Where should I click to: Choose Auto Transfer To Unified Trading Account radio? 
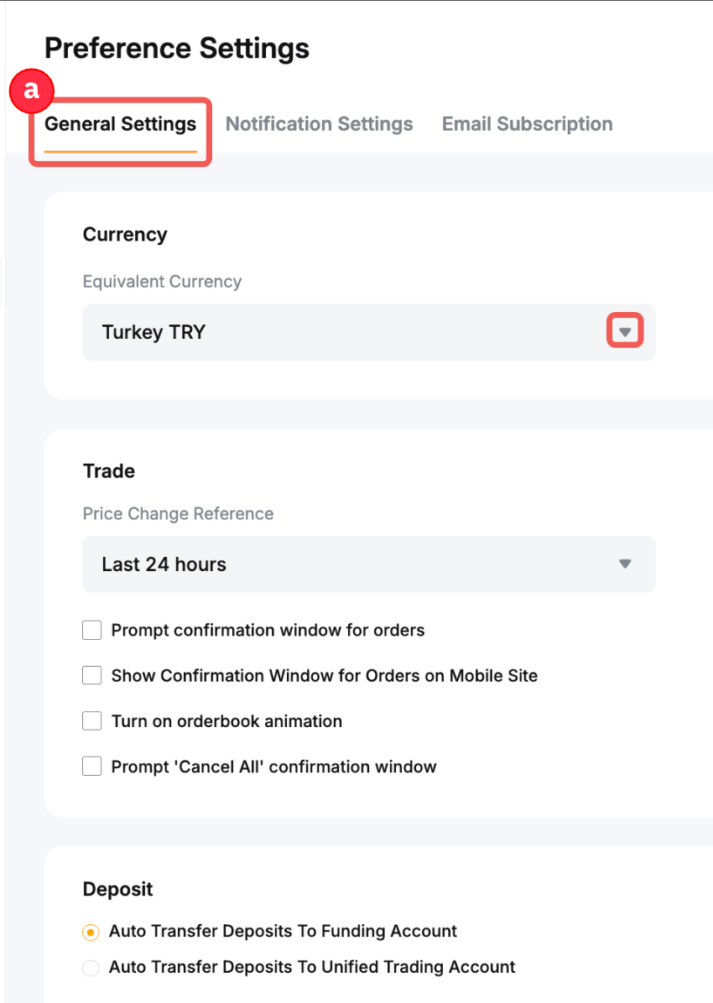click(x=91, y=968)
